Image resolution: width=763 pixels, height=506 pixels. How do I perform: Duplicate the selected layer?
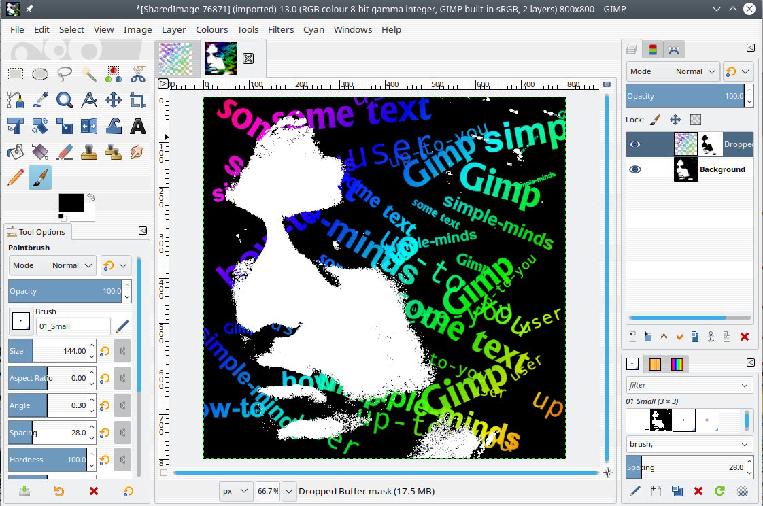[x=695, y=336]
